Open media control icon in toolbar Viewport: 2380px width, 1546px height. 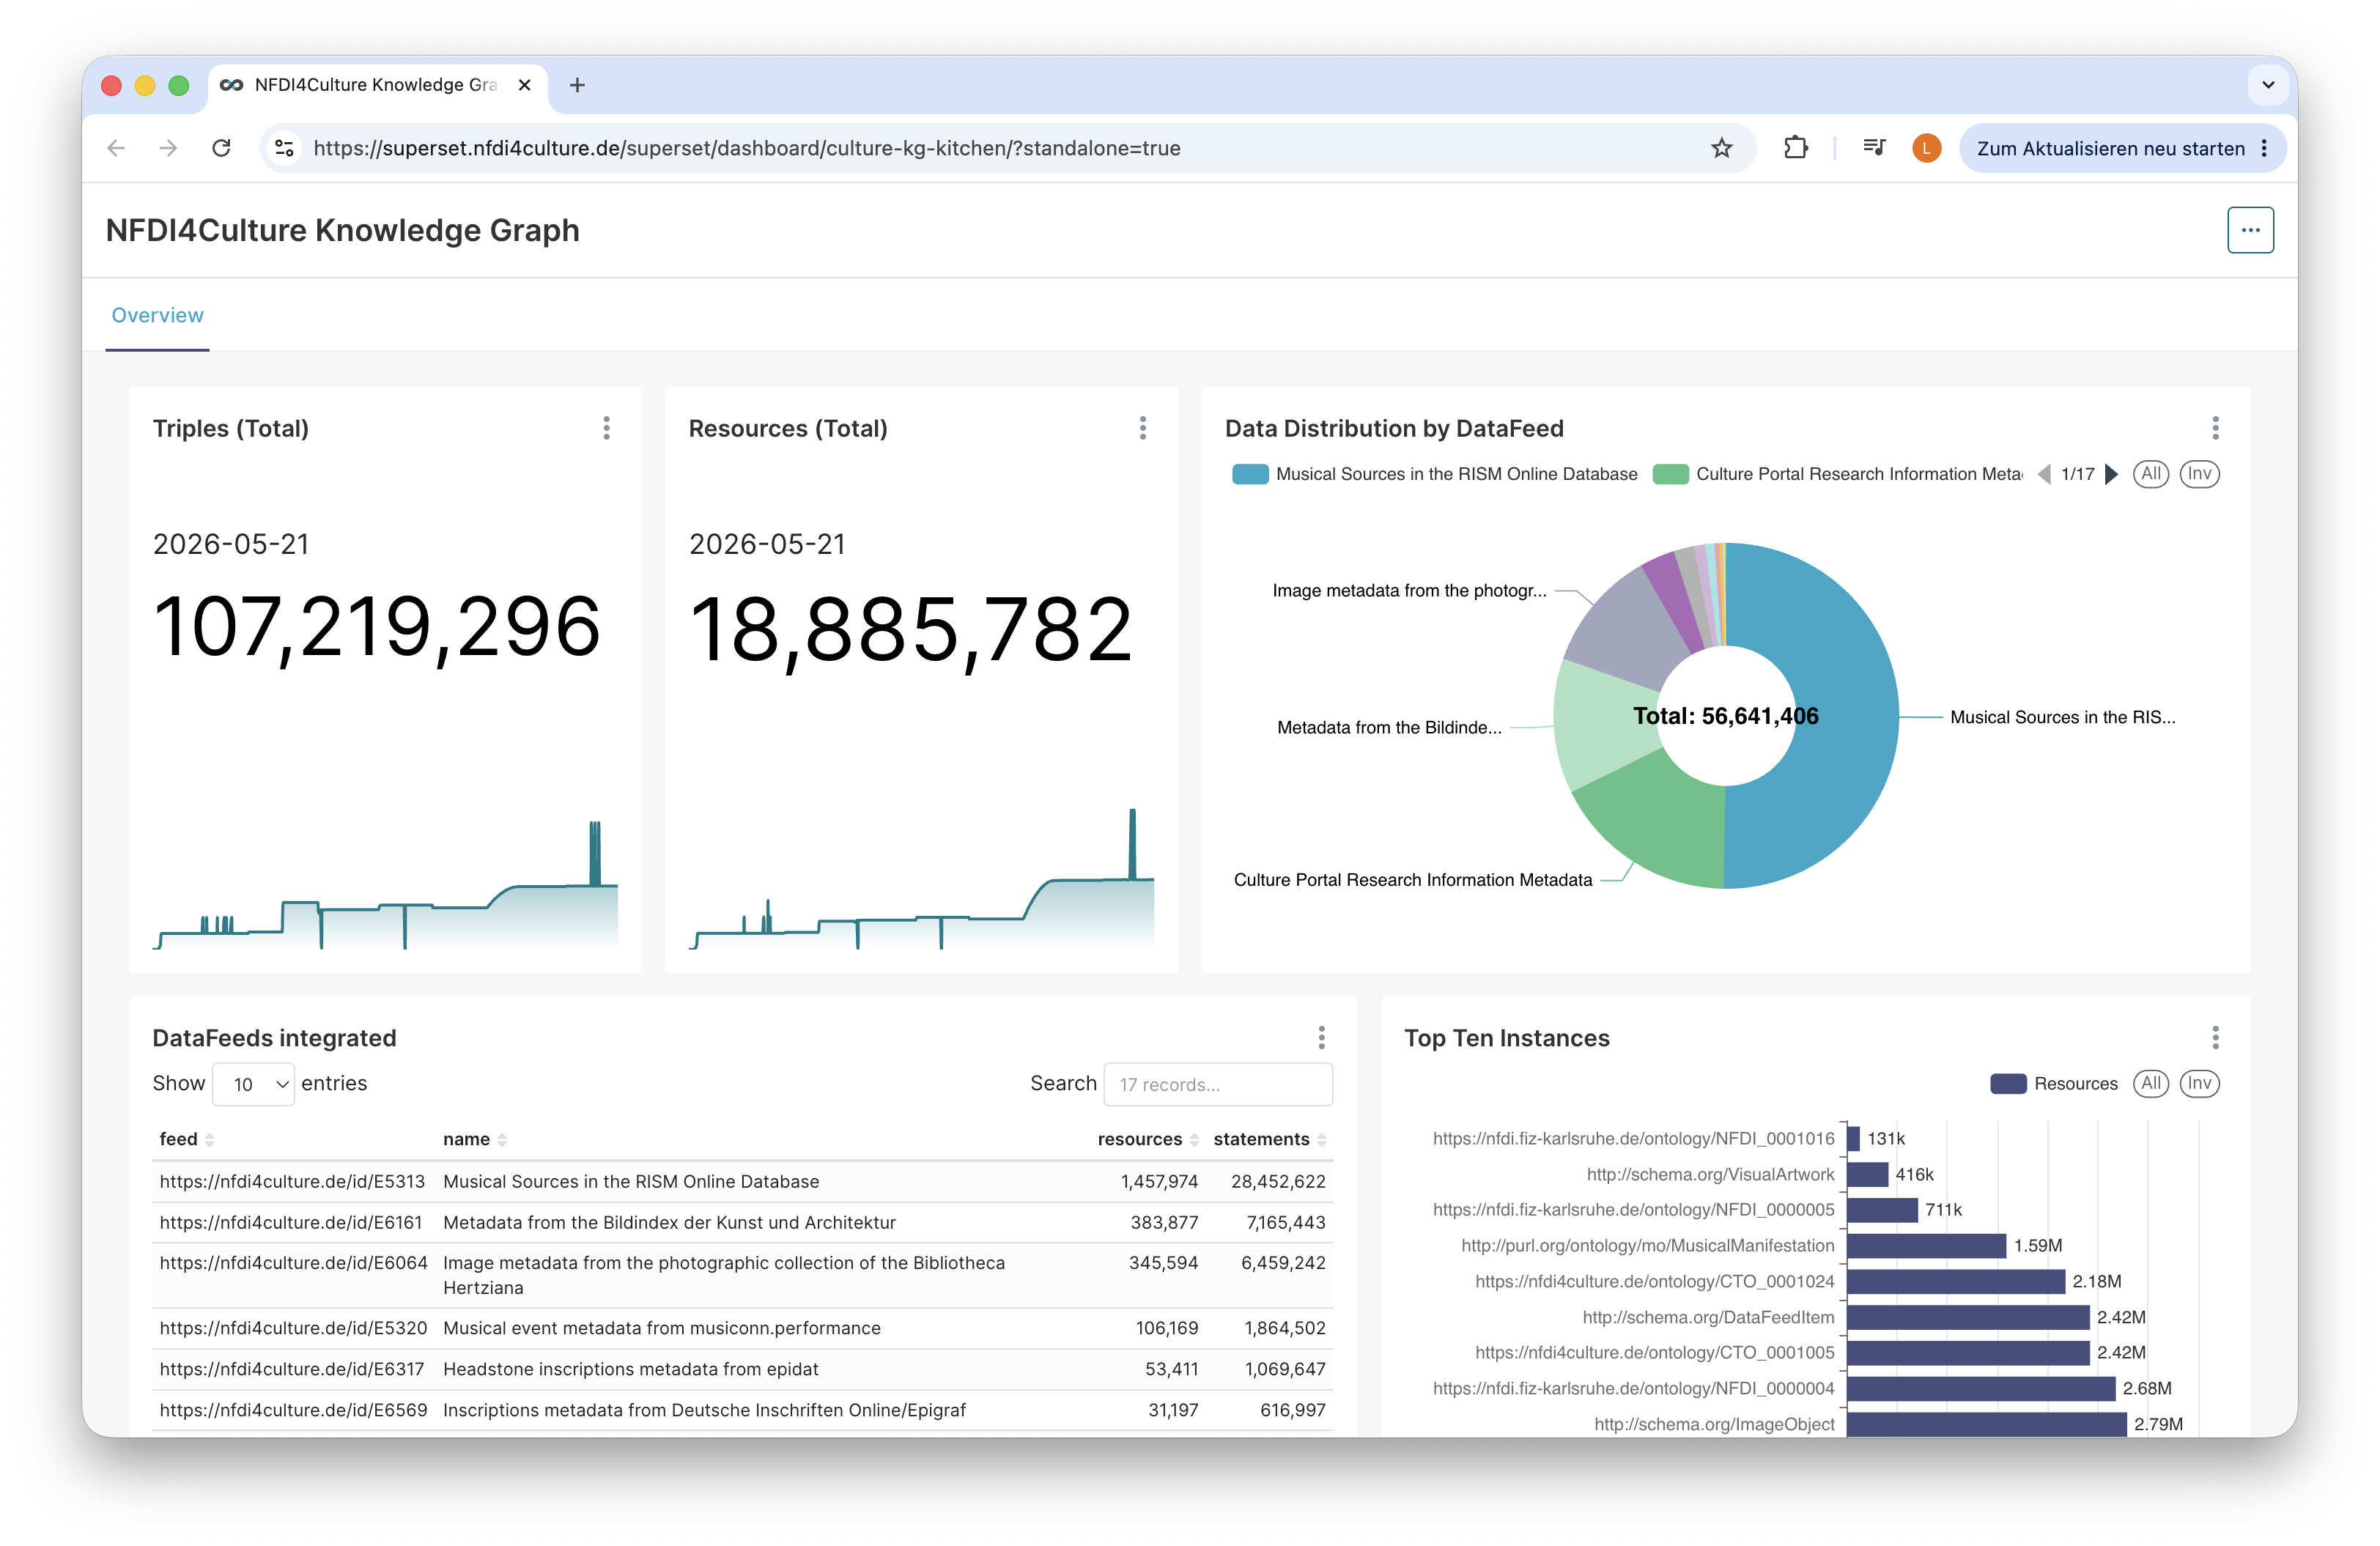click(x=1874, y=148)
